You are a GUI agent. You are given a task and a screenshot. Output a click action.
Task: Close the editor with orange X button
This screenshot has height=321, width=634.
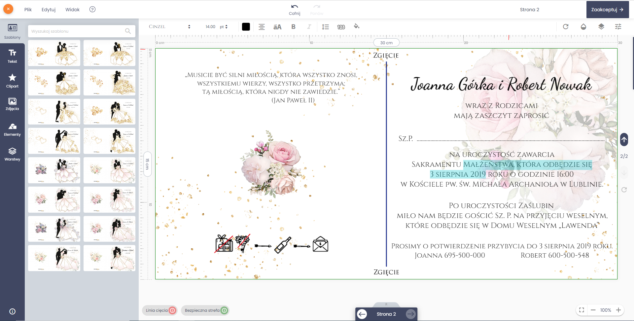click(8, 9)
